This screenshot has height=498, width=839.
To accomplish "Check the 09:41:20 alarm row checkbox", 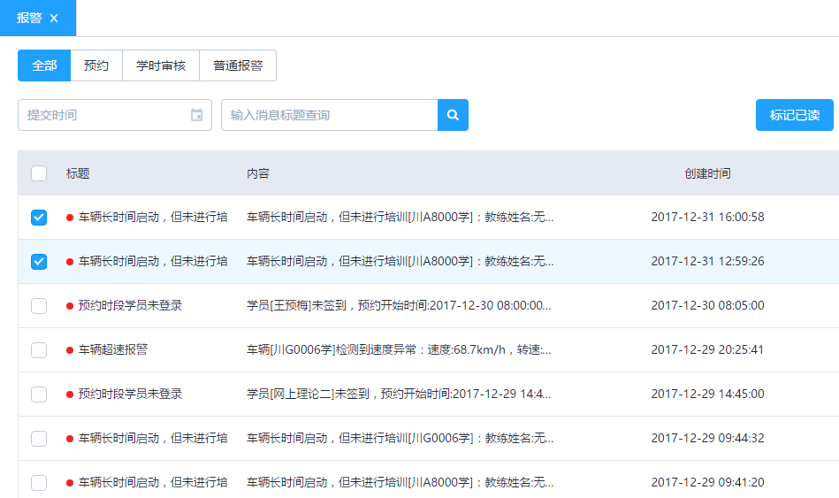I will (39, 483).
